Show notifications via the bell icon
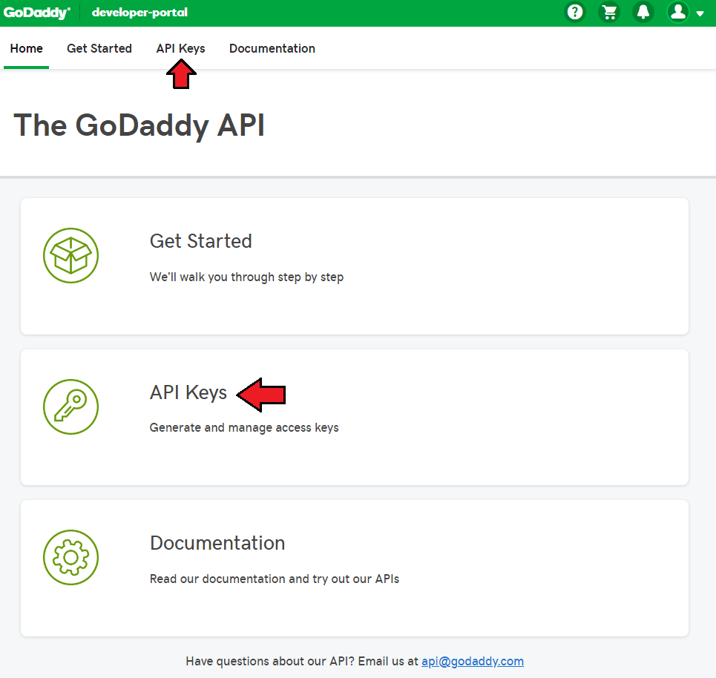Viewport: 716px width, 678px height. pyautogui.click(x=643, y=13)
